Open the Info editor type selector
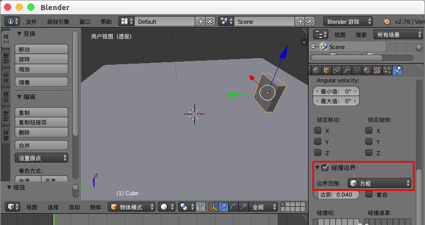This screenshot has height=225, width=425. point(12,21)
